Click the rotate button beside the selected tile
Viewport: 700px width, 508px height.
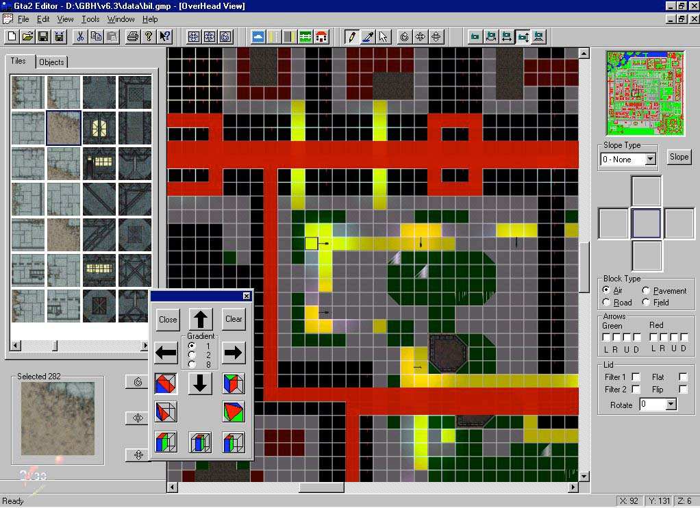[x=138, y=381]
